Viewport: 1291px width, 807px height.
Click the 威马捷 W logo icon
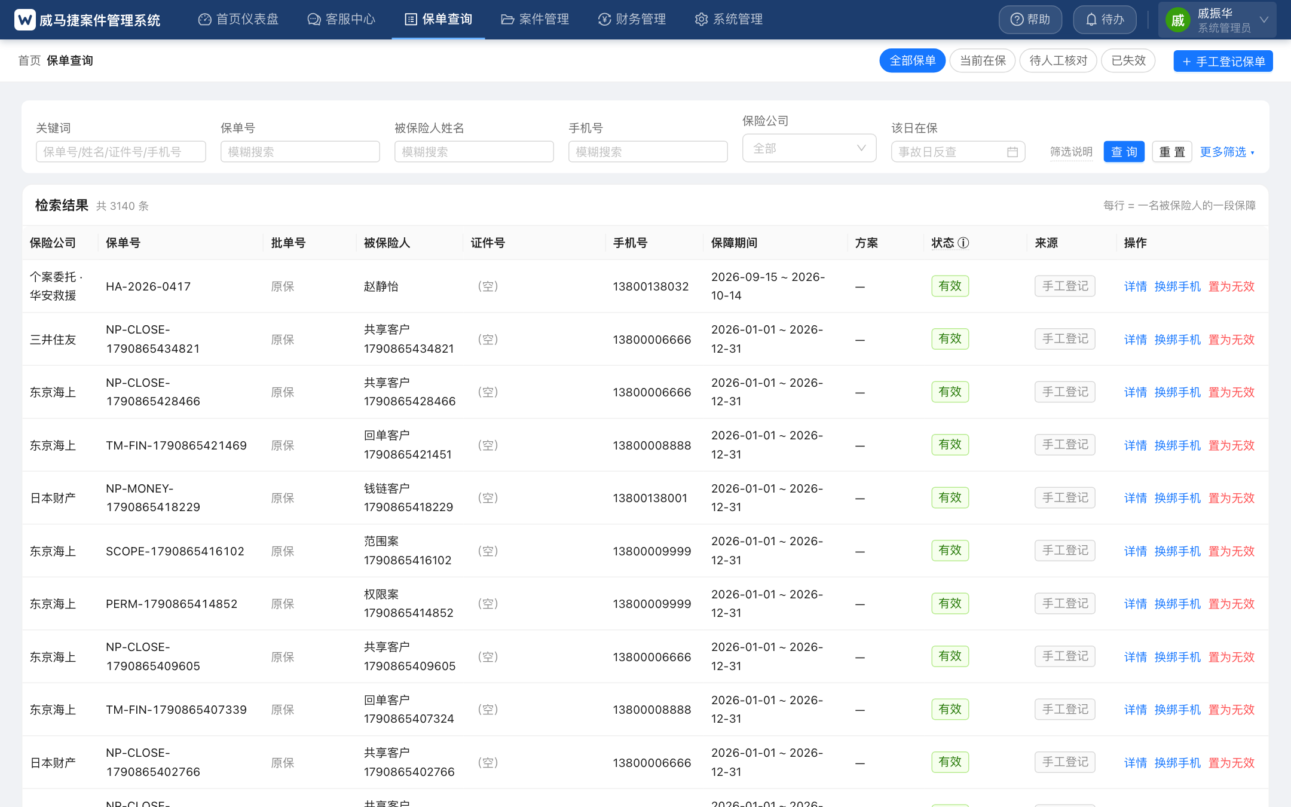coord(25,20)
